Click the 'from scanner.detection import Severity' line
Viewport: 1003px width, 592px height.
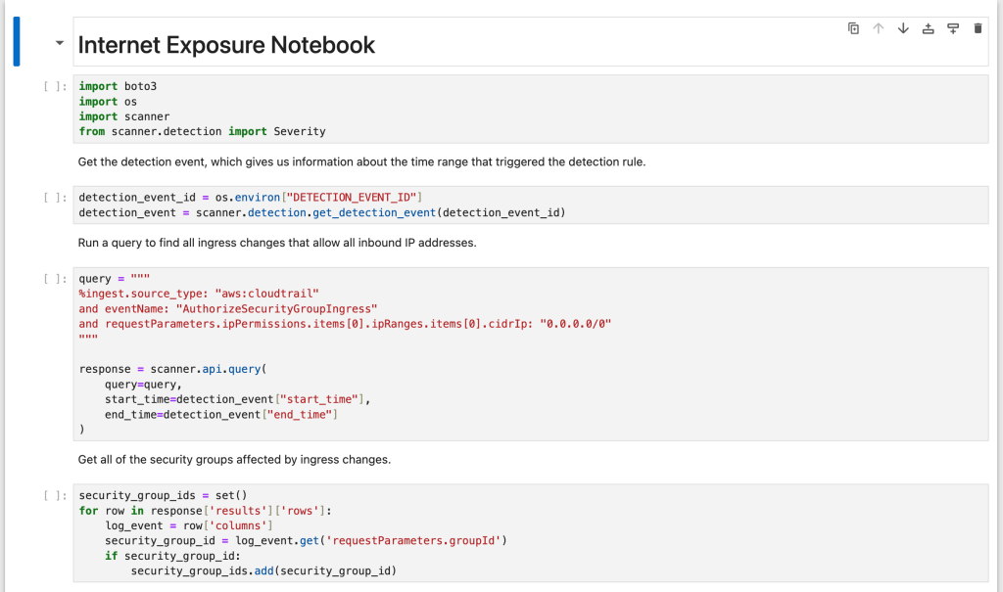(x=202, y=131)
